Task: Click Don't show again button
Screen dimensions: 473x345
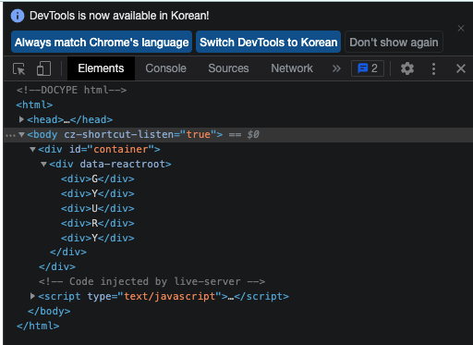Action: pos(394,42)
